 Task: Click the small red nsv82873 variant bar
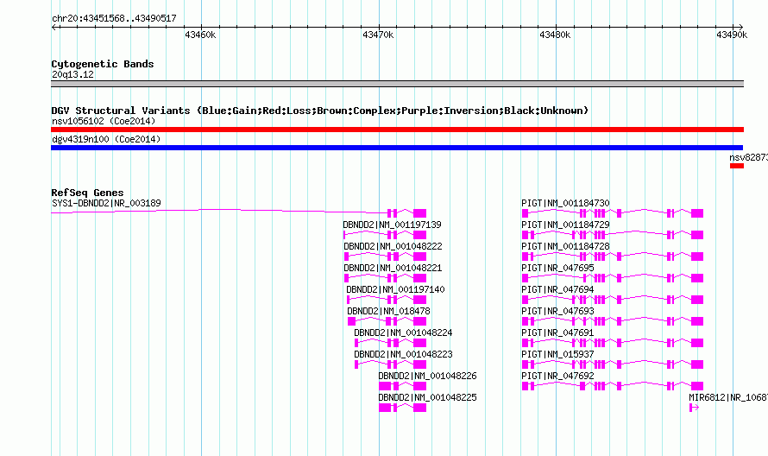click(x=737, y=166)
